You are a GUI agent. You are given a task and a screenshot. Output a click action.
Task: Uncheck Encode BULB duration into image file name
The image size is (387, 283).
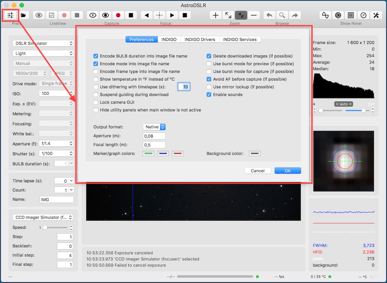pyautogui.click(x=96, y=56)
